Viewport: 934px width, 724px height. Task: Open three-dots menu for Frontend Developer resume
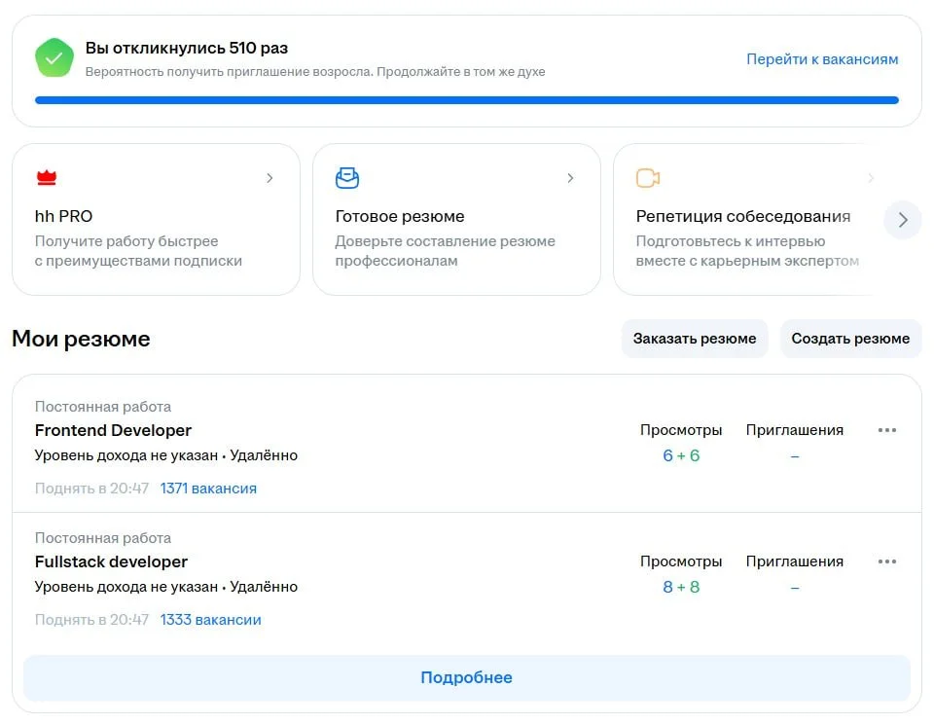pos(887,430)
